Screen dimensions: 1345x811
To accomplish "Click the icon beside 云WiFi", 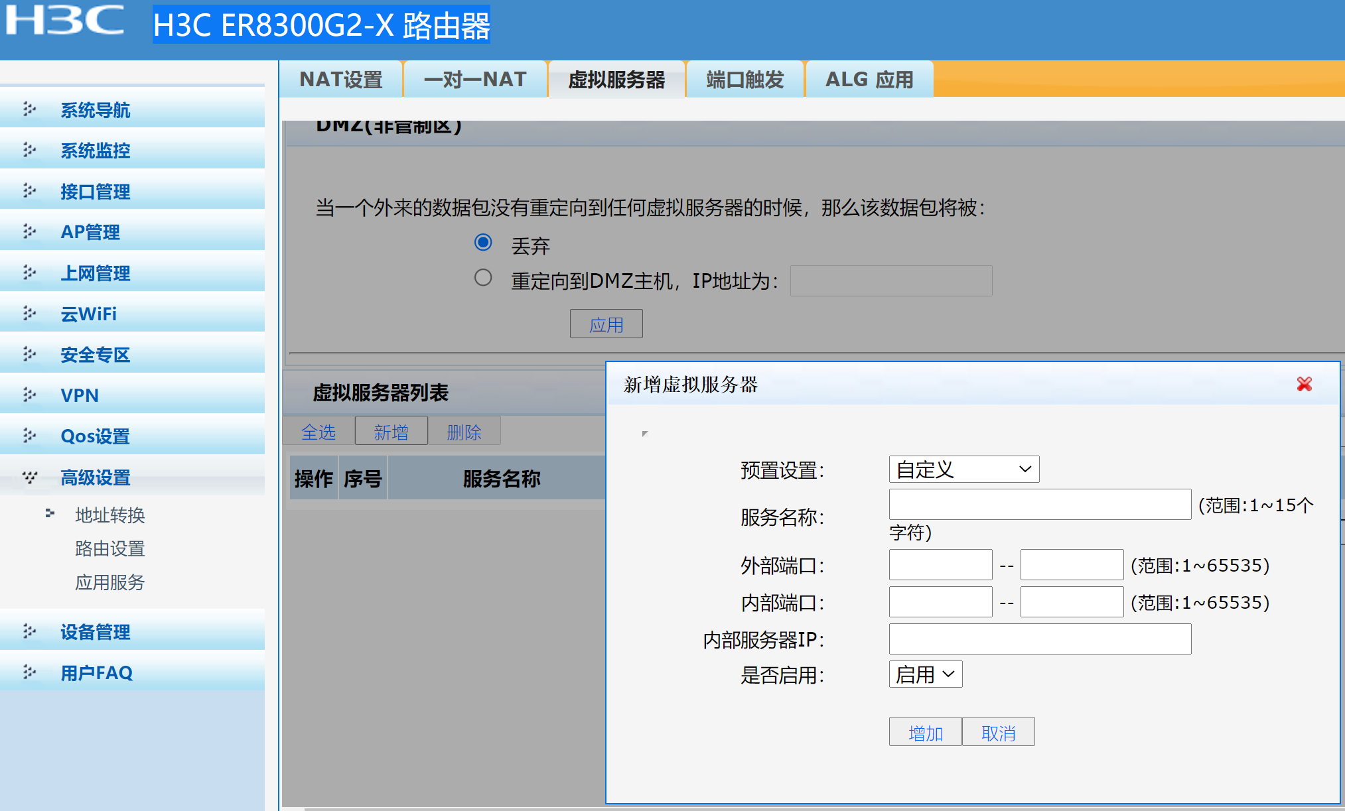I will pyautogui.click(x=29, y=313).
